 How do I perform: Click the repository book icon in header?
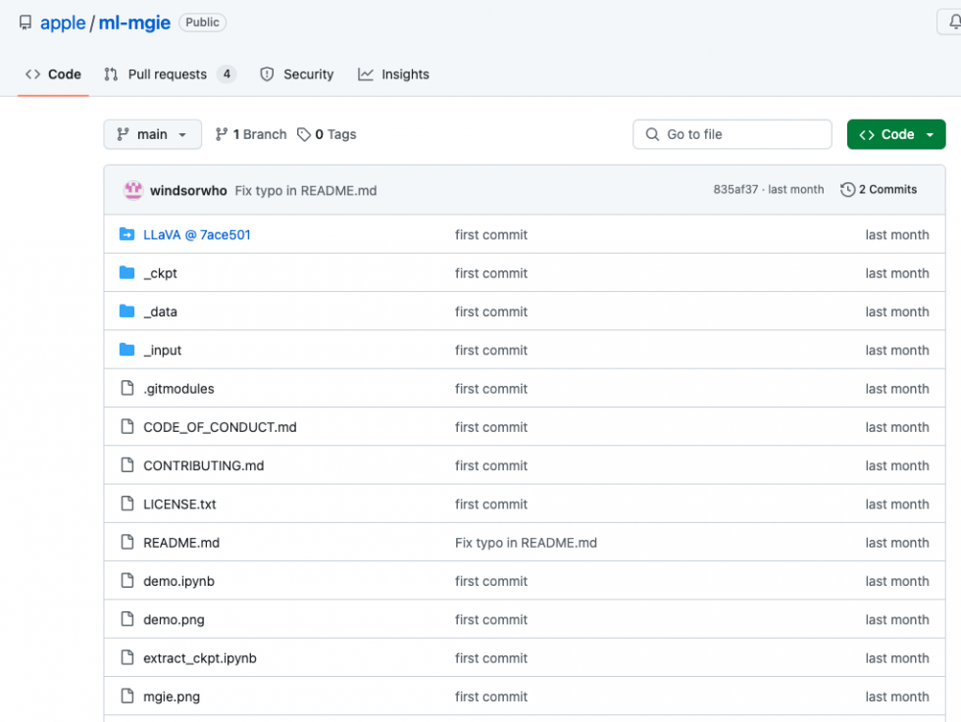pyautogui.click(x=25, y=22)
